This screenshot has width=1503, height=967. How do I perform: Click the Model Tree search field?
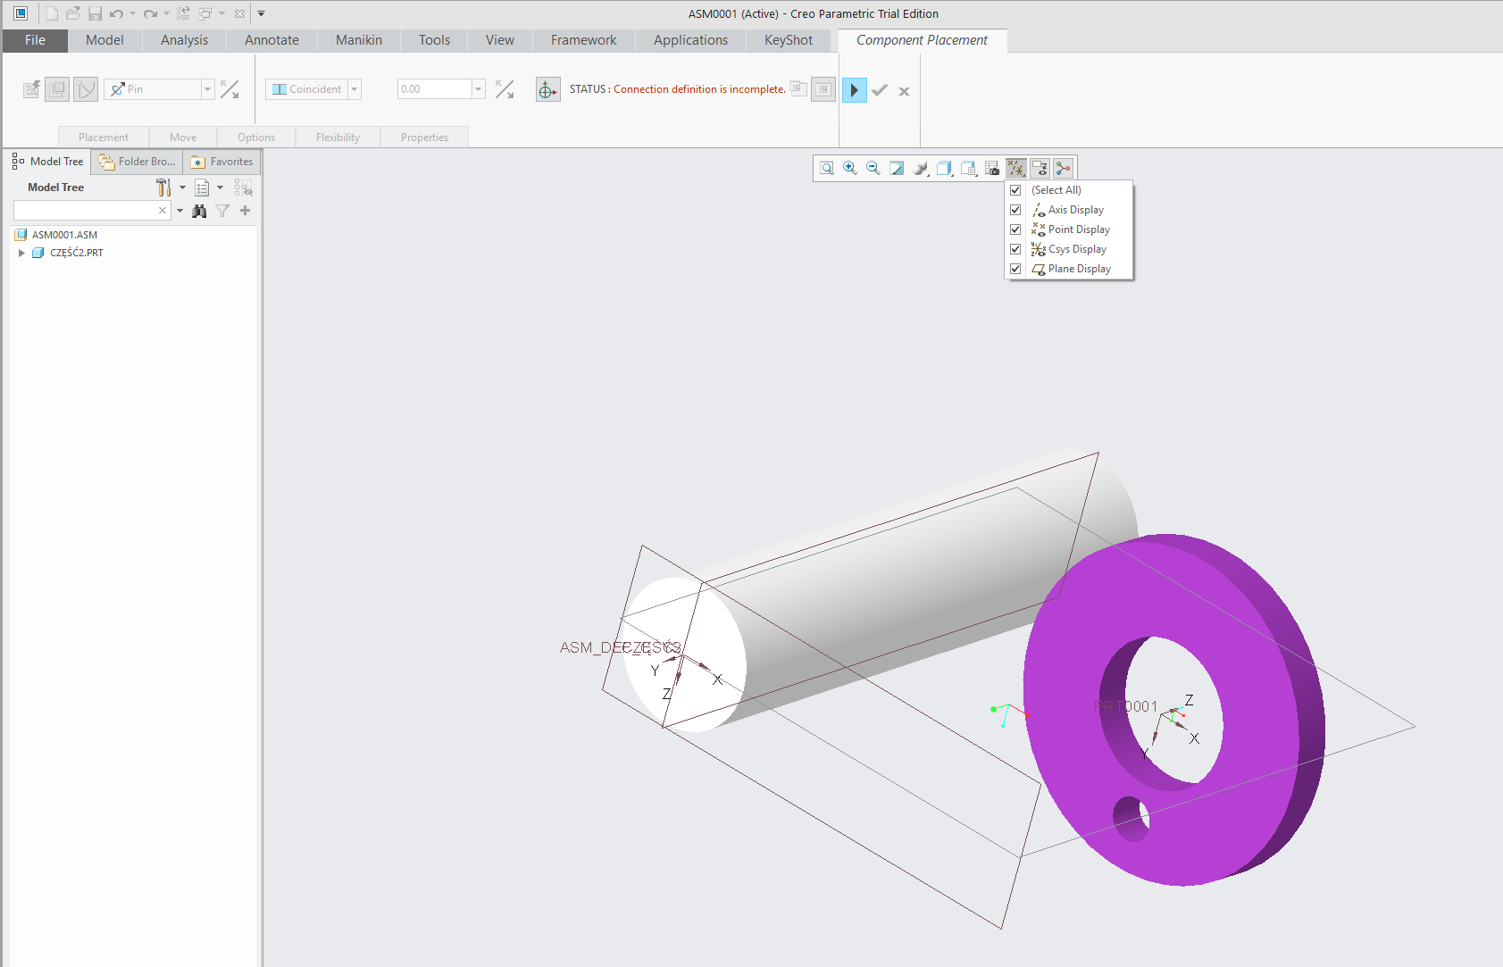point(85,210)
